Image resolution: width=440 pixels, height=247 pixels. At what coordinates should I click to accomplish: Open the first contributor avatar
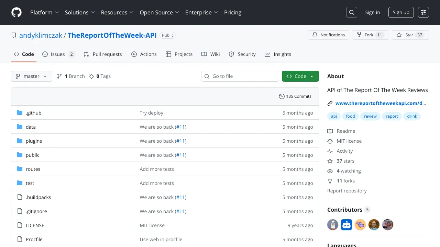333,225
